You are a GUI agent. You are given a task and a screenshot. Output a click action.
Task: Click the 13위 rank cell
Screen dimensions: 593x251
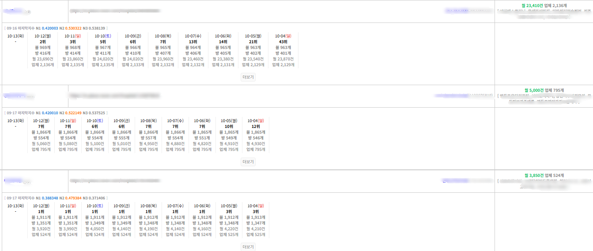pyautogui.click(x=193, y=42)
